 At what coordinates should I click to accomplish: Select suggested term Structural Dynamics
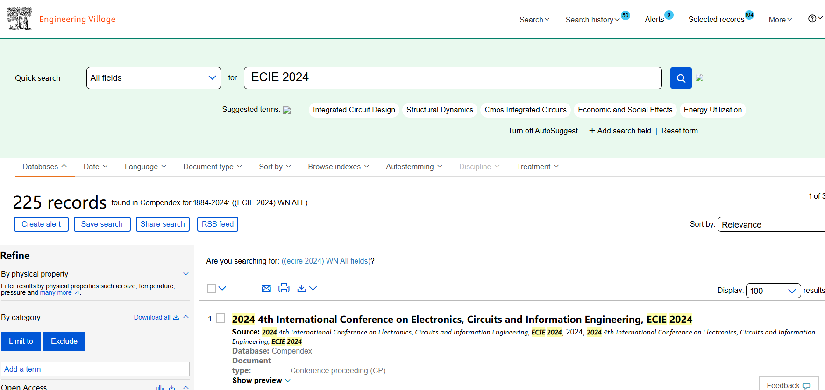pyautogui.click(x=440, y=110)
